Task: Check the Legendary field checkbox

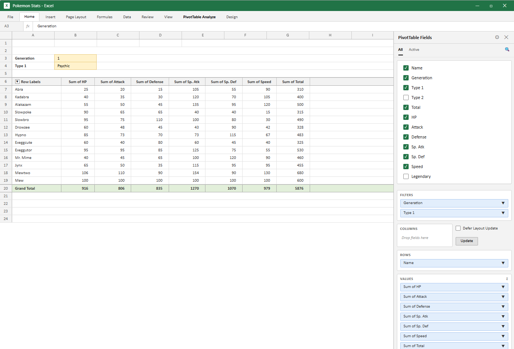Action: 406,176
